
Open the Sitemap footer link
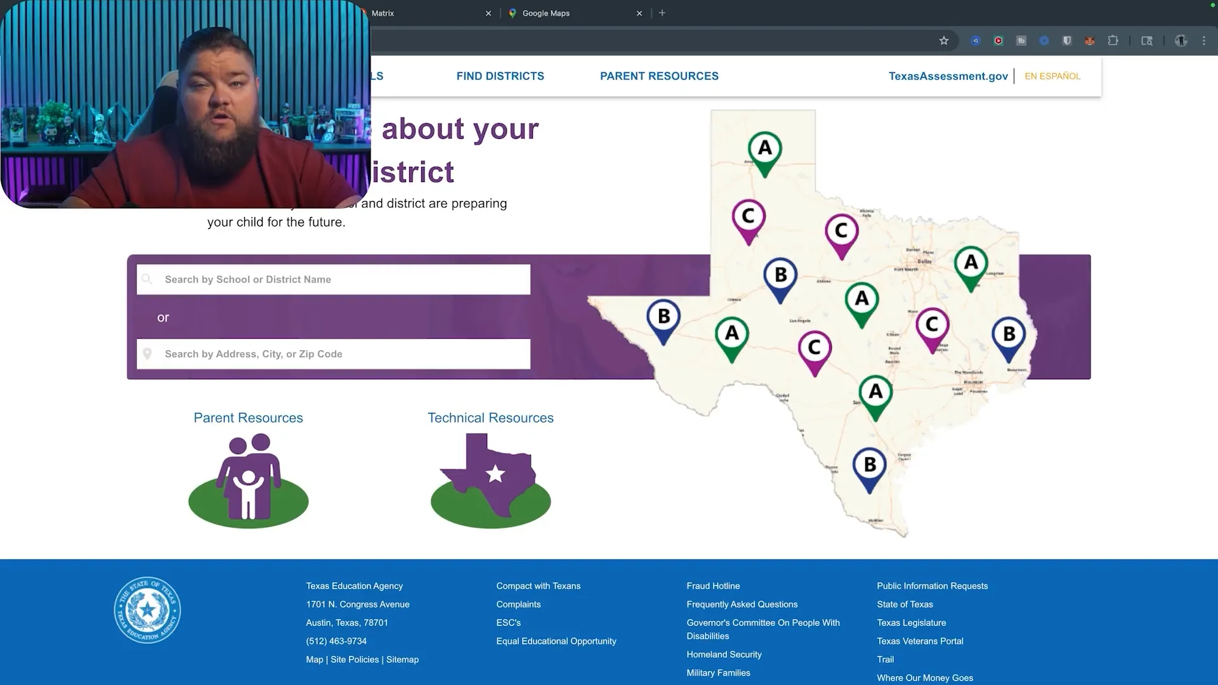tap(402, 660)
